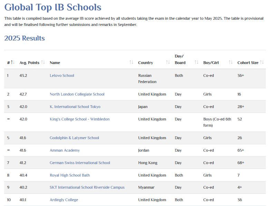Select rank 10 cell
The height and width of the screenshot is (206, 272).
[x=9, y=200]
